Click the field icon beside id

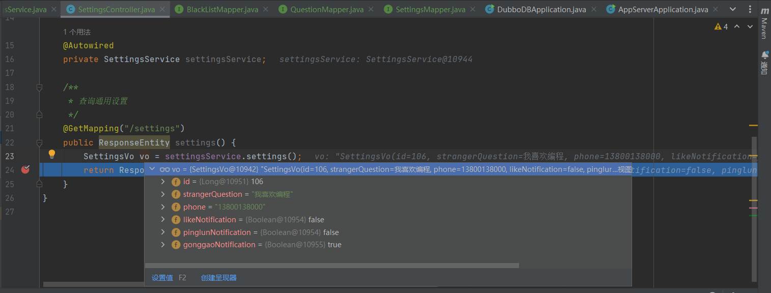pos(176,182)
